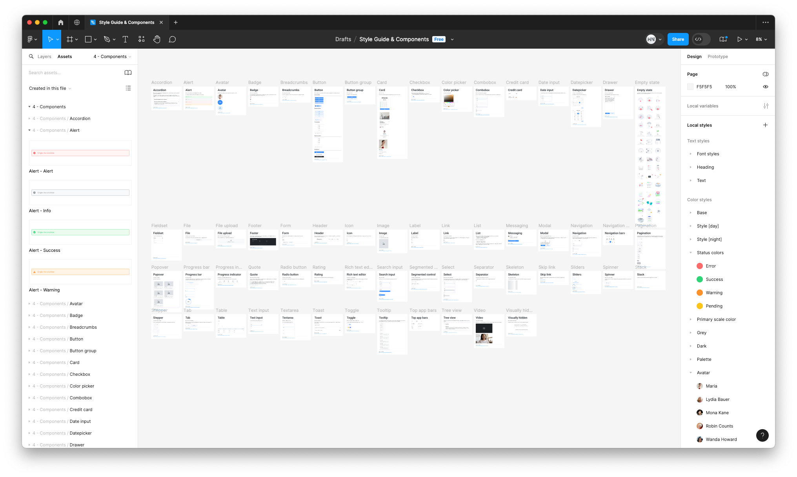Click the Drafts breadcrumb link
The height and width of the screenshot is (477, 797).
(x=343, y=39)
